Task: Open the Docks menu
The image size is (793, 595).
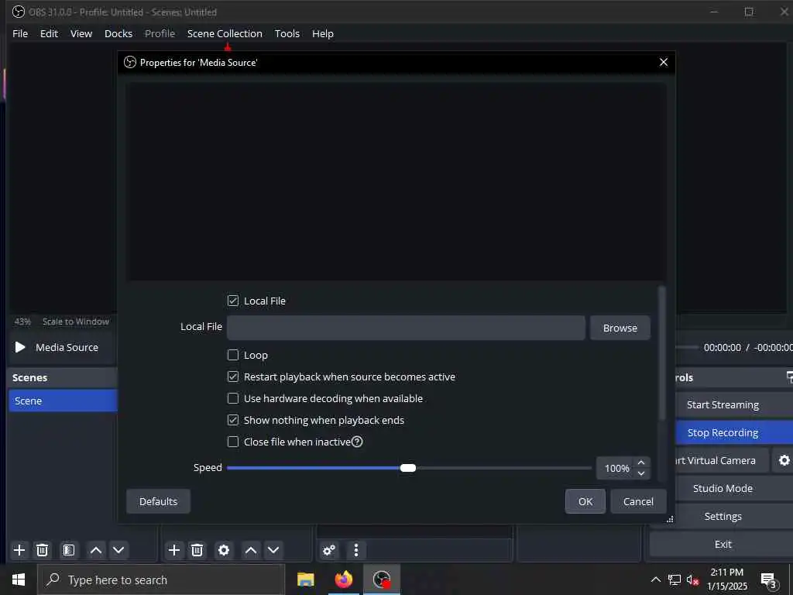Action: (118, 33)
